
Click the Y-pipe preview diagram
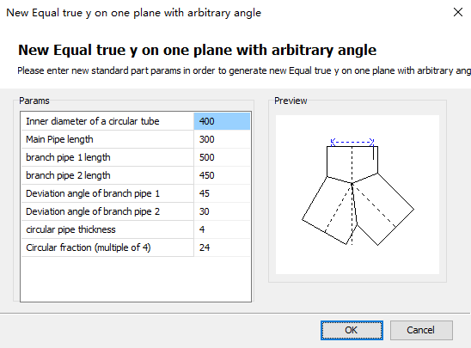[358, 194]
